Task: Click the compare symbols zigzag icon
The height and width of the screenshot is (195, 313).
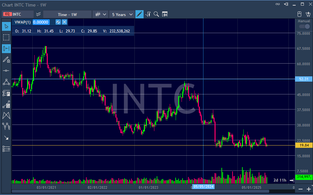Action: 38,14
